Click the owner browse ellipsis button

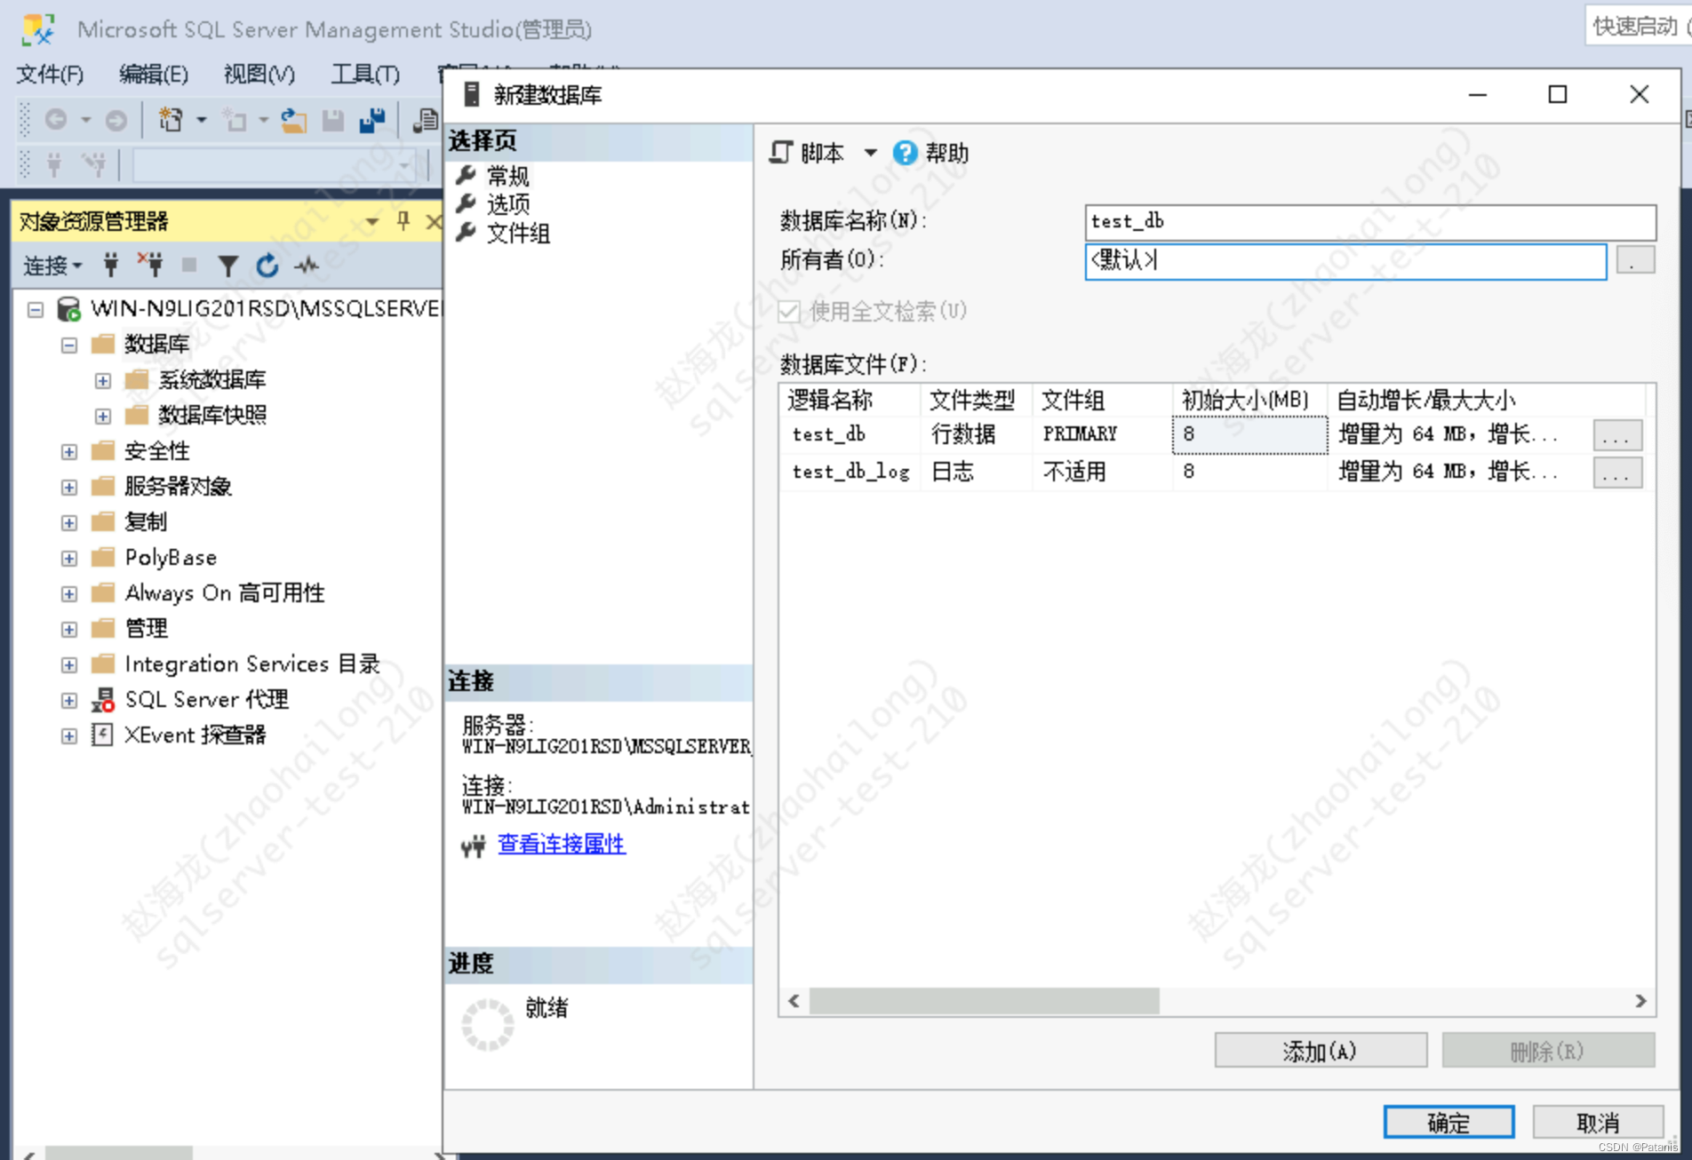coord(1634,260)
